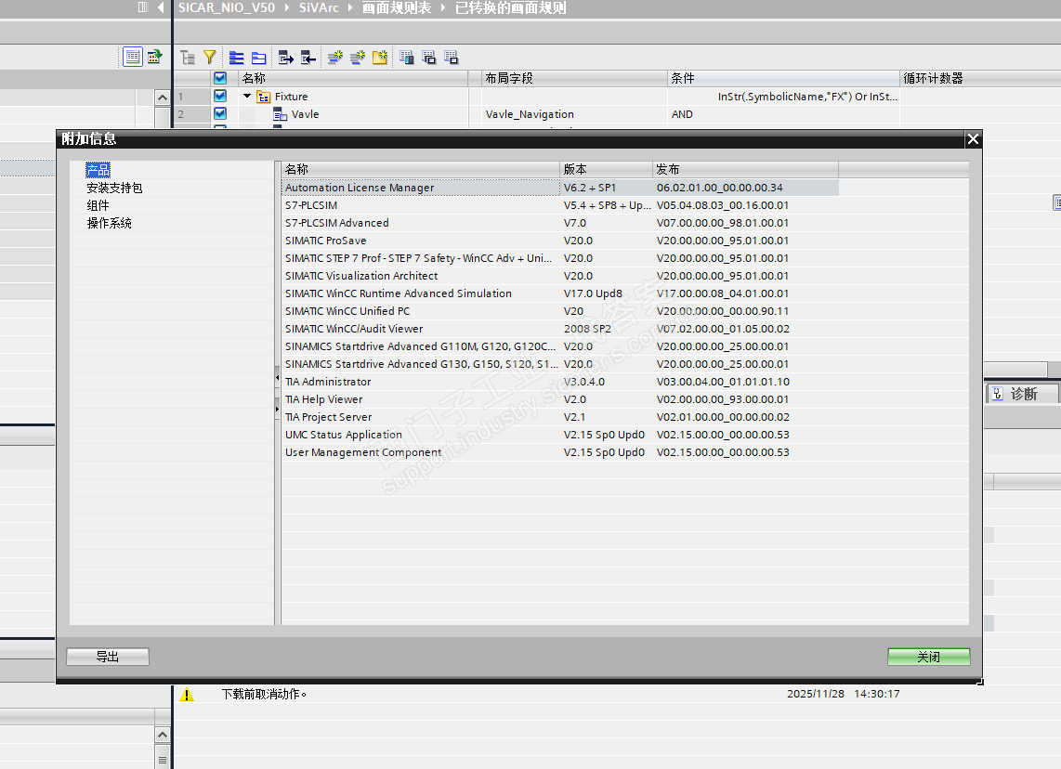Click the Vavle screen rule icon
The width and height of the screenshot is (1061, 769).
pos(281,114)
